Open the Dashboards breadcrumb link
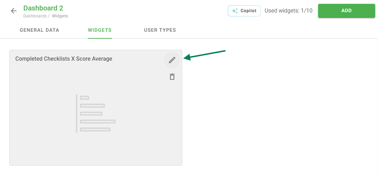The image size is (378, 174). click(35, 16)
